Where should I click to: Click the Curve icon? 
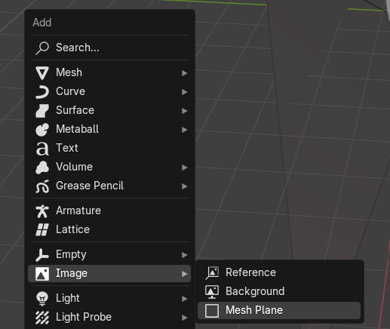(42, 91)
